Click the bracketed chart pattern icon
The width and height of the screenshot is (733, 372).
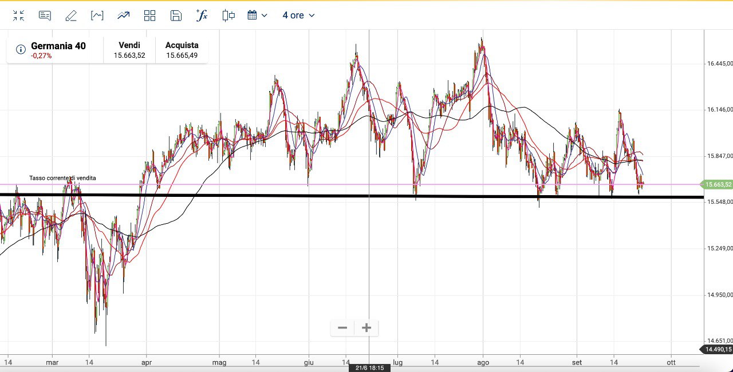(97, 15)
